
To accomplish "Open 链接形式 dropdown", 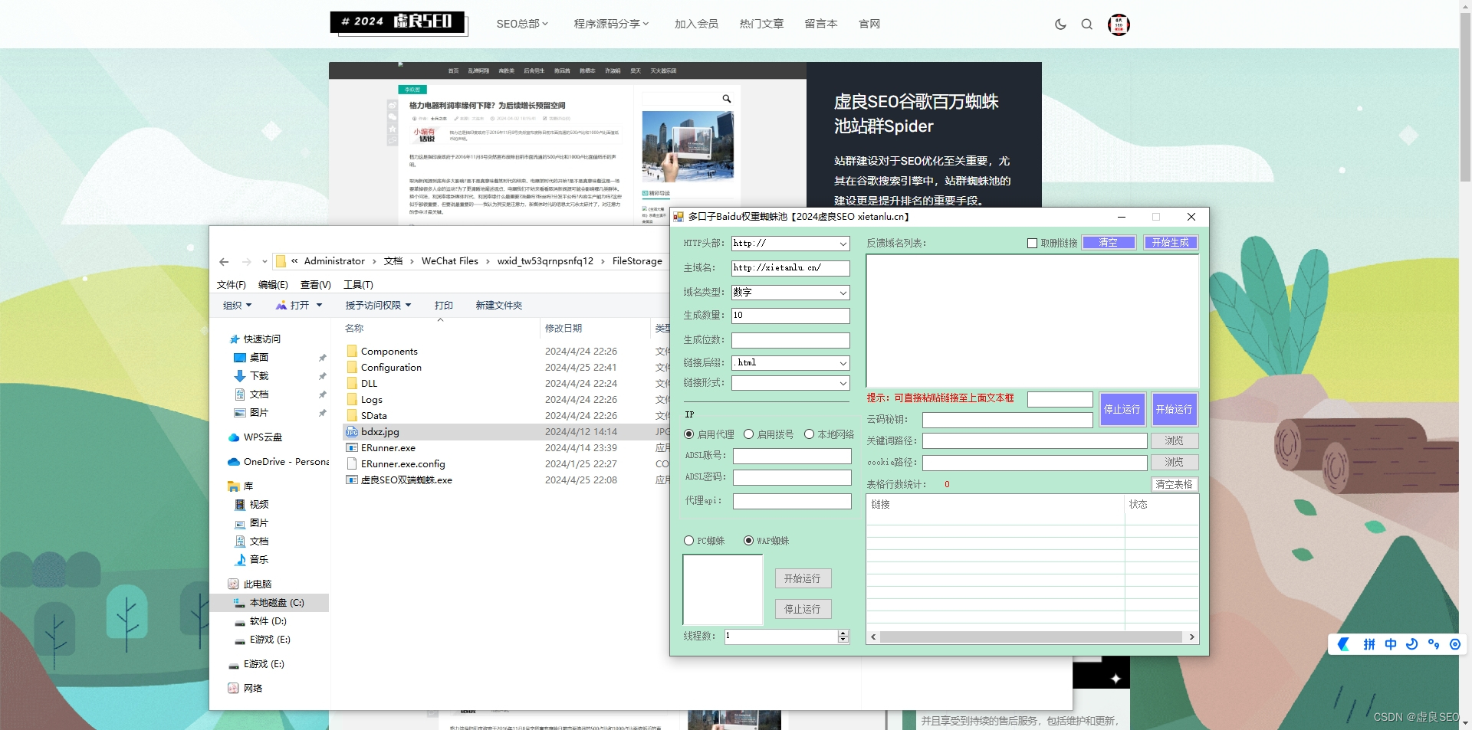I will [x=843, y=383].
